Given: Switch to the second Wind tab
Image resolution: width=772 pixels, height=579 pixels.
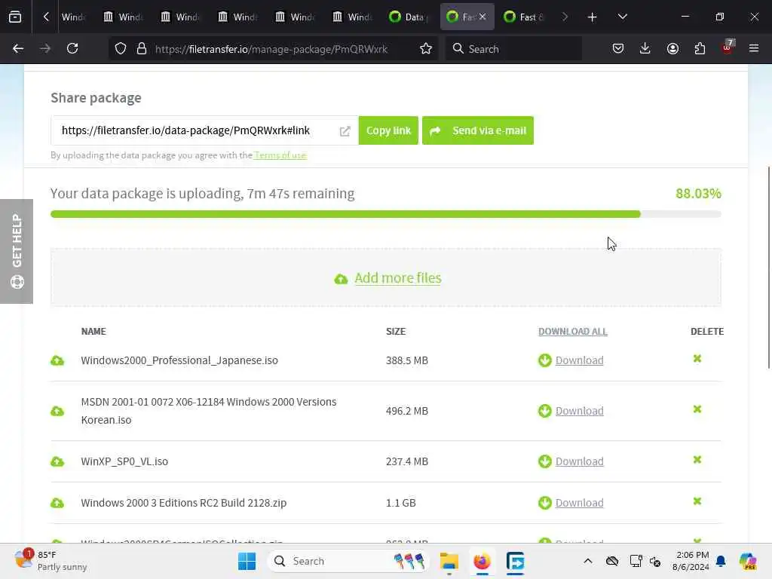Looking at the screenshot, I should coord(123,17).
